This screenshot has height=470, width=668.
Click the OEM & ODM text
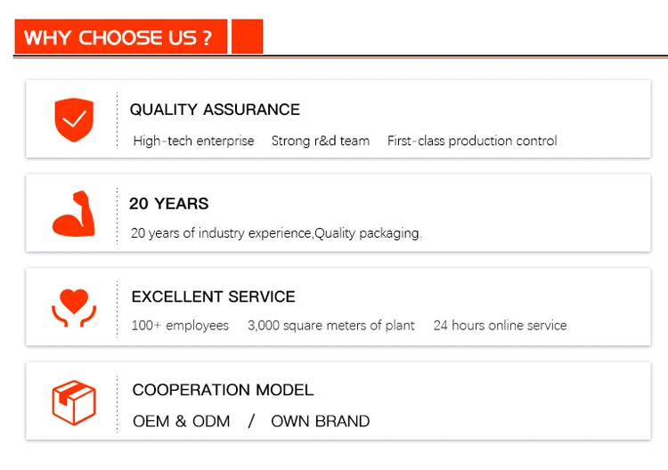click(x=181, y=421)
